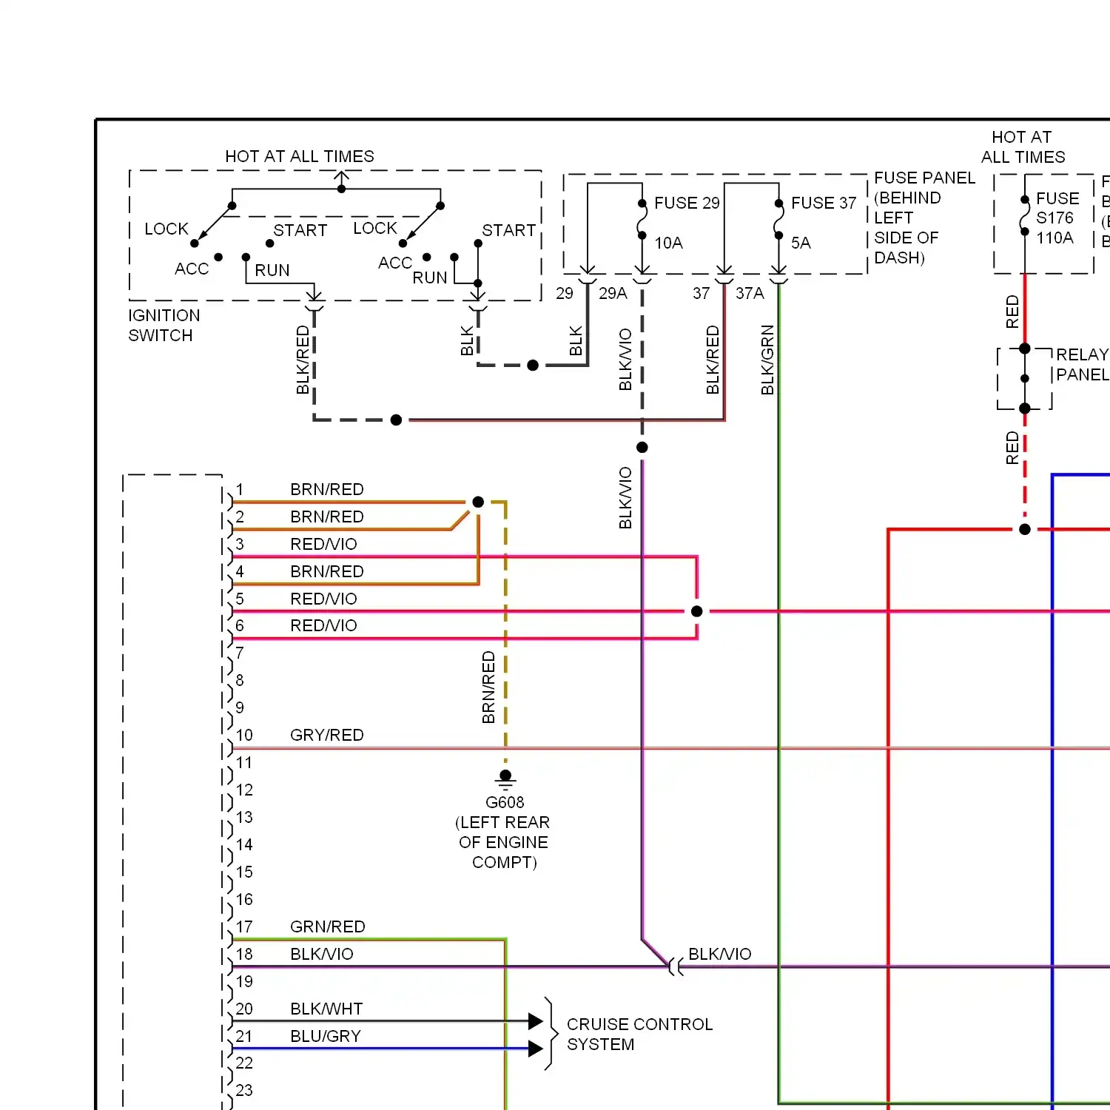Select the pin number 13 label
The height and width of the screenshot is (1110, 1110).
click(244, 817)
